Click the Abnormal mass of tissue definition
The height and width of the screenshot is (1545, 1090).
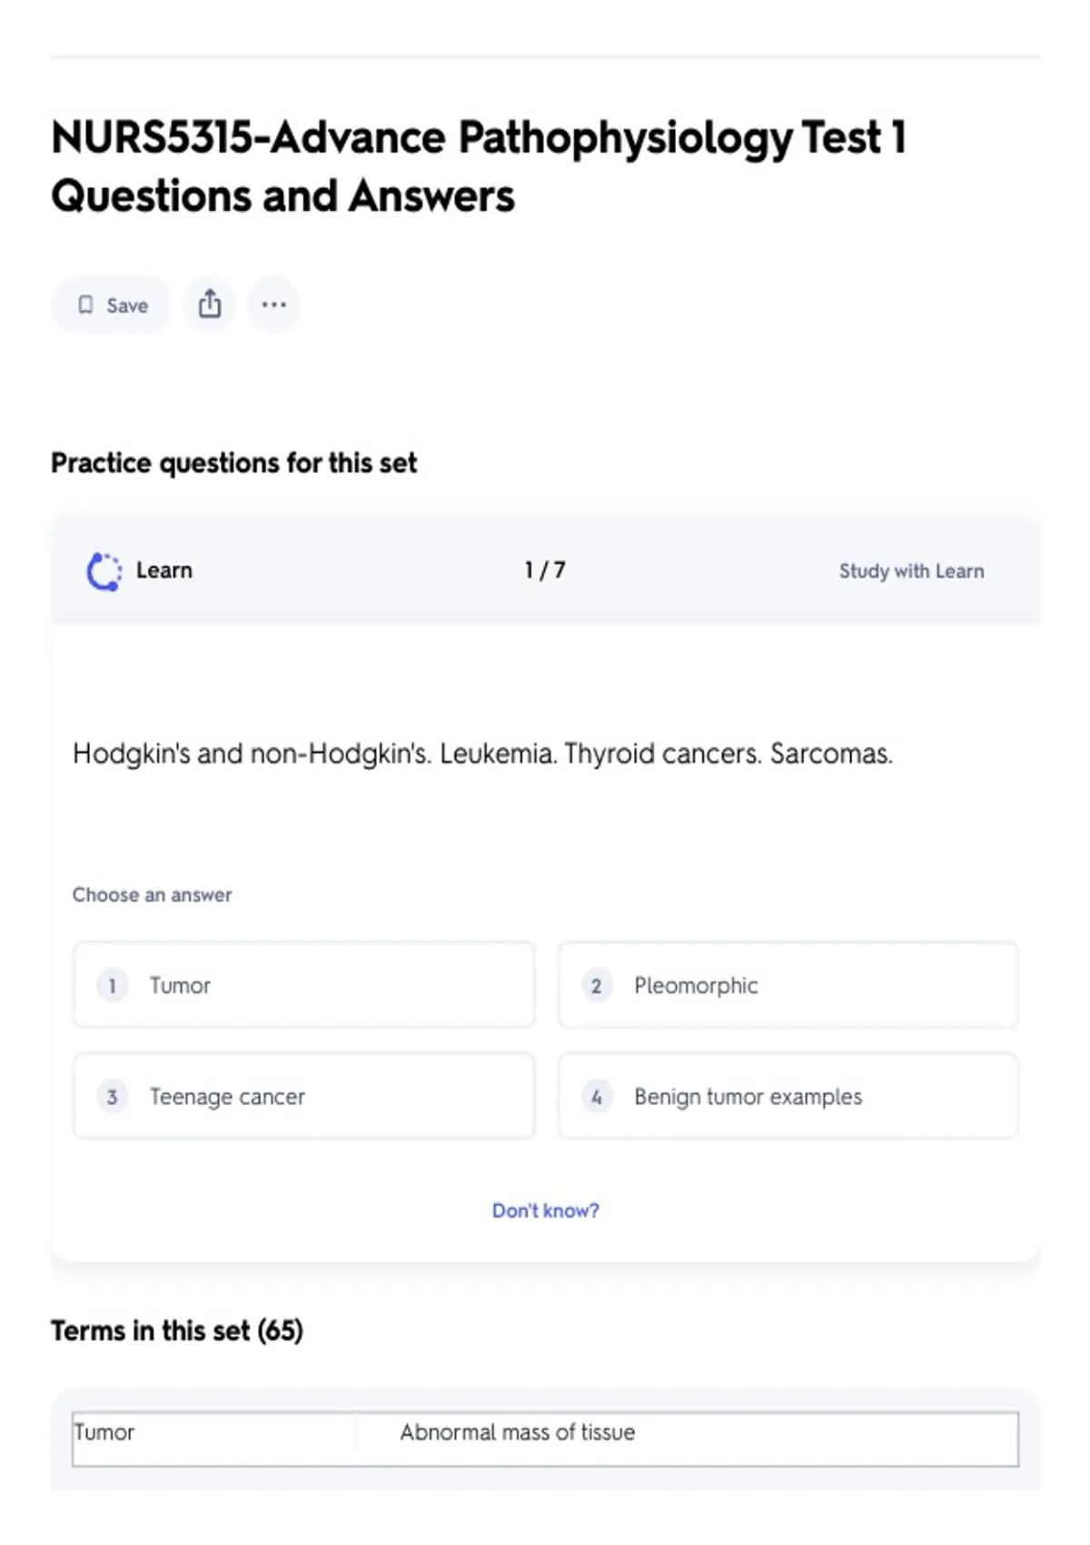click(x=517, y=1432)
